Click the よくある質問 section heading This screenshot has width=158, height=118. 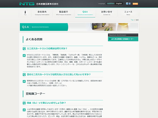pos(34,39)
